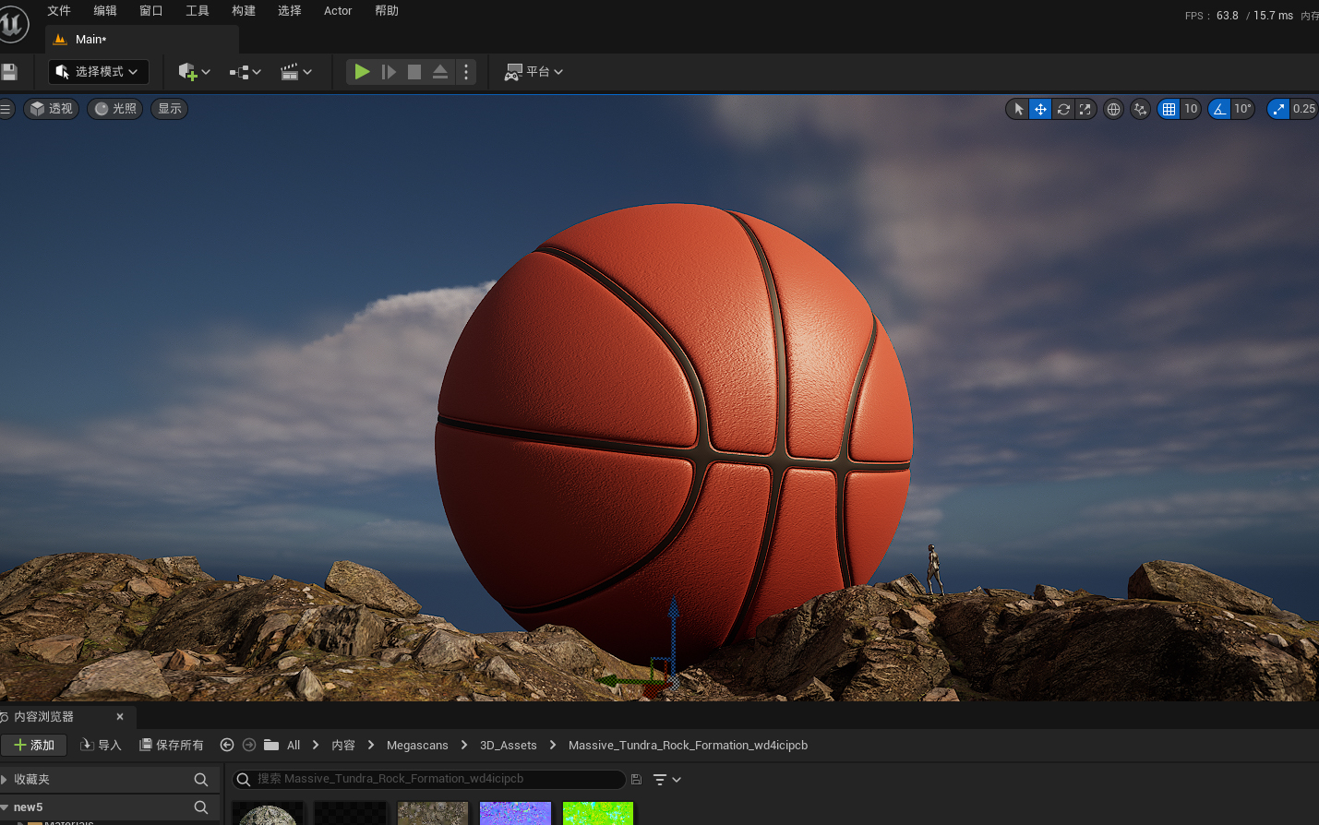1319x825 pixels.
Task: Open the 编辑 menu
Action: pyautogui.click(x=105, y=11)
